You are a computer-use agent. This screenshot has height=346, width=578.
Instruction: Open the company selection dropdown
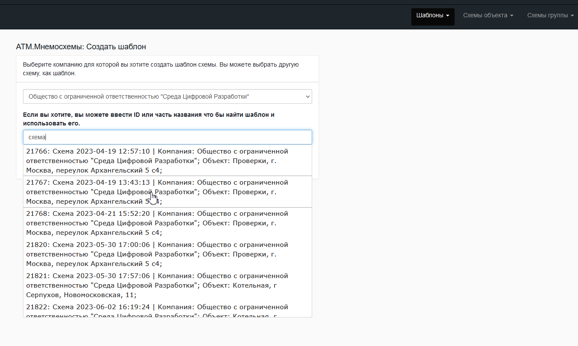(x=167, y=96)
